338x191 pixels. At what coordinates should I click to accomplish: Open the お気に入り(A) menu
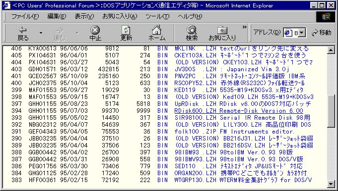[120, 16]
